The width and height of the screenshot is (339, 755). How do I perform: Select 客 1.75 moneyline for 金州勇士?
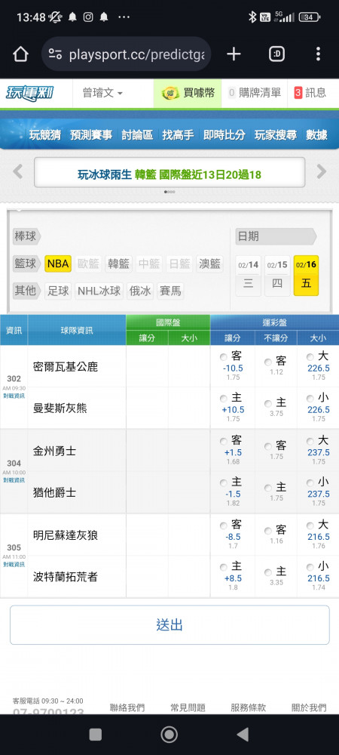point(268,446)
